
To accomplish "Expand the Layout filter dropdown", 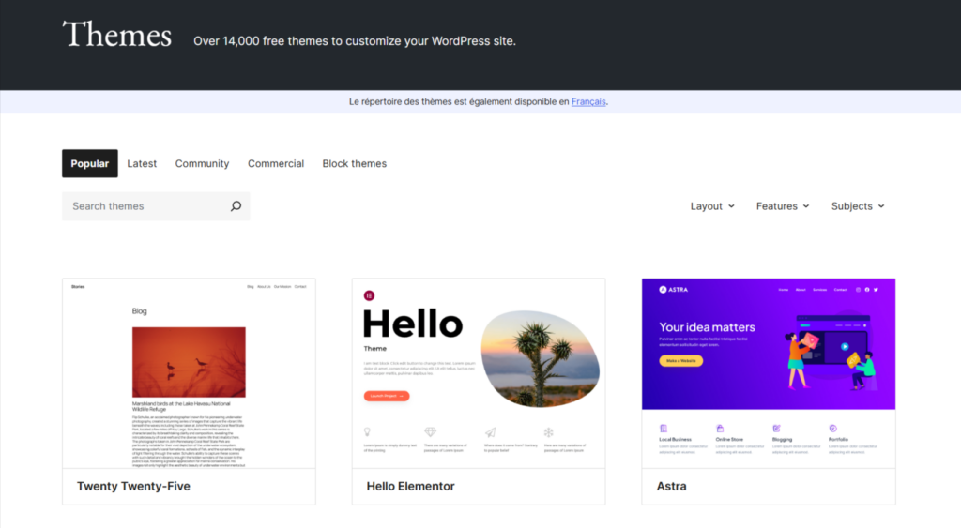I will point(712,206).
